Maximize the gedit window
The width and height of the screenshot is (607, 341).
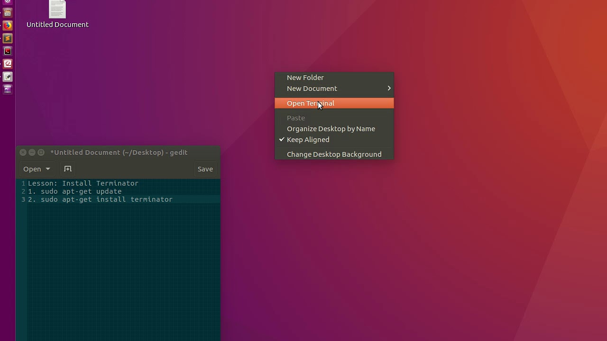[41, 153]
